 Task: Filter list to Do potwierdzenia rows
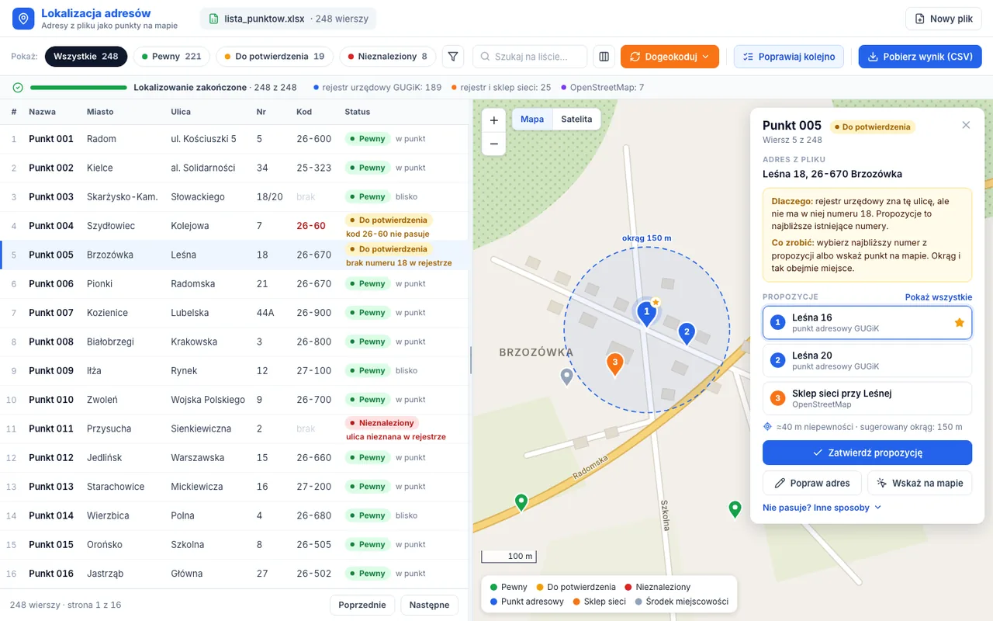click(275, 57)
